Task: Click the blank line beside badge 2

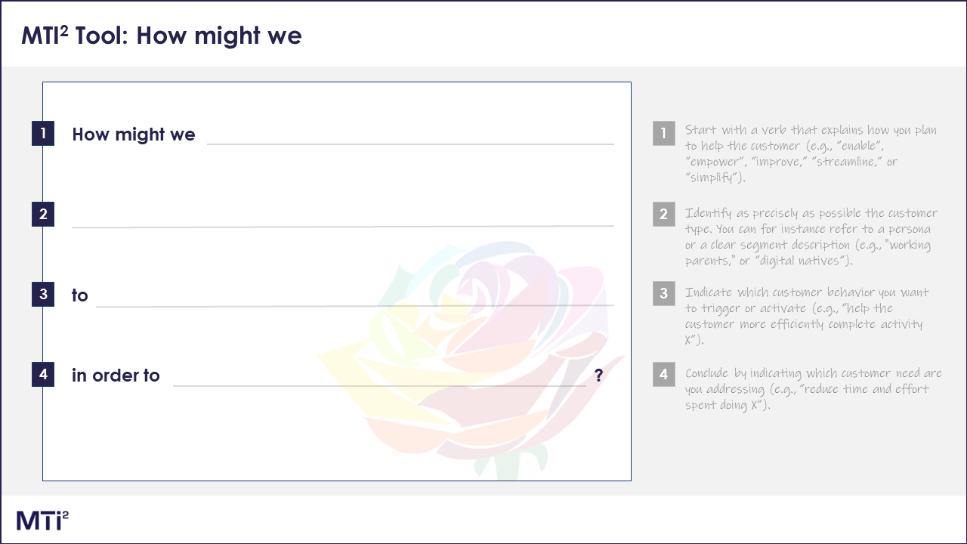Action: (343, 226)
